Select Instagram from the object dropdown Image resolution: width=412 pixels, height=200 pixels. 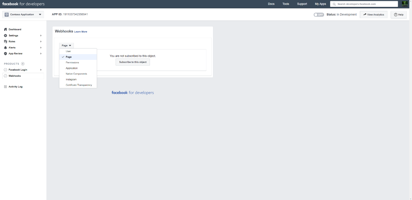click(x=71, y=79)
